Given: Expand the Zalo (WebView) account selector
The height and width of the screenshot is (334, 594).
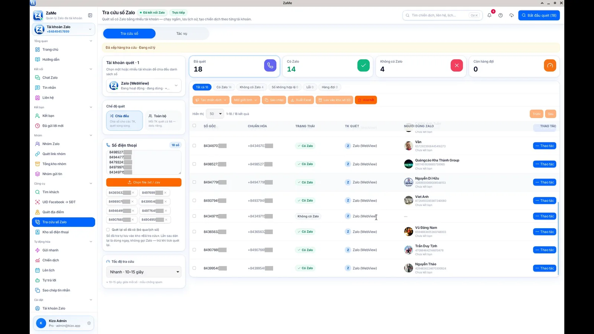Looking at the screenshot, I should 144,86.
